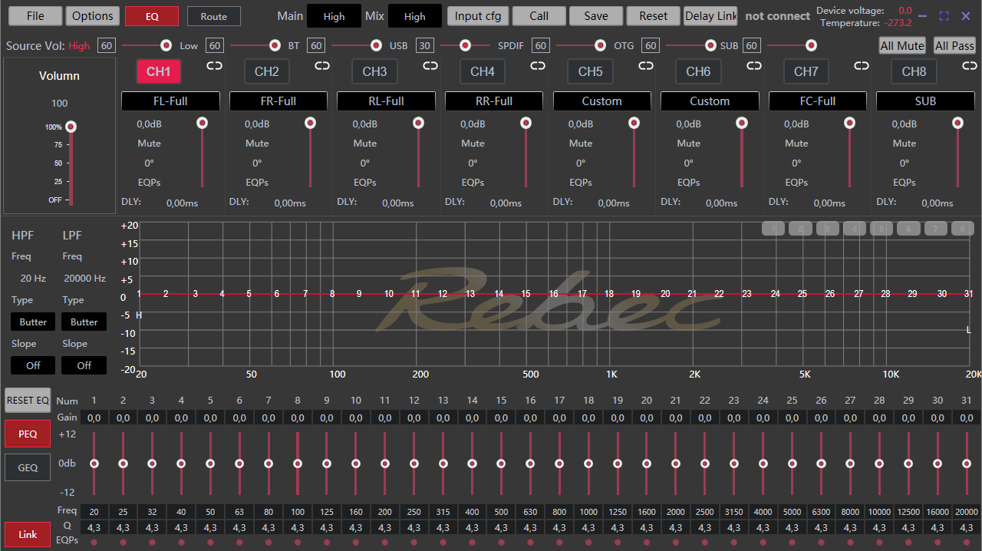Click the copy icon next to CH4
Screen dimensions: 982x551
coord(538,66)
